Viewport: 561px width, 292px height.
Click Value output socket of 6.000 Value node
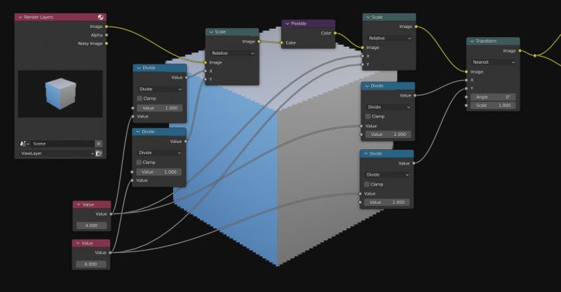pyautogui.click(x=110, y=253)
